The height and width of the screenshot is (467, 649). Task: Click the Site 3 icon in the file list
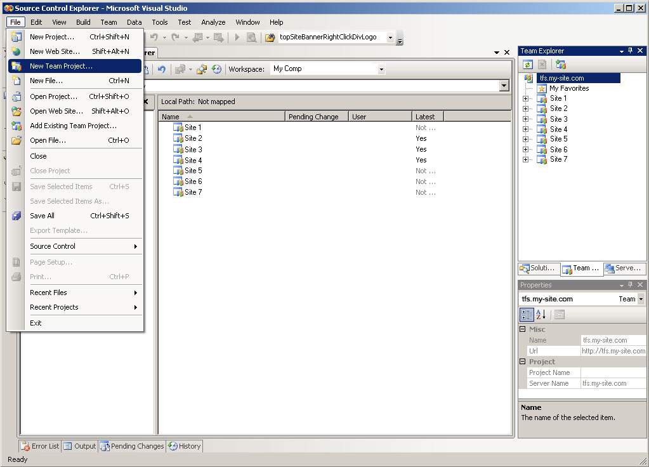tap(178, 150)
